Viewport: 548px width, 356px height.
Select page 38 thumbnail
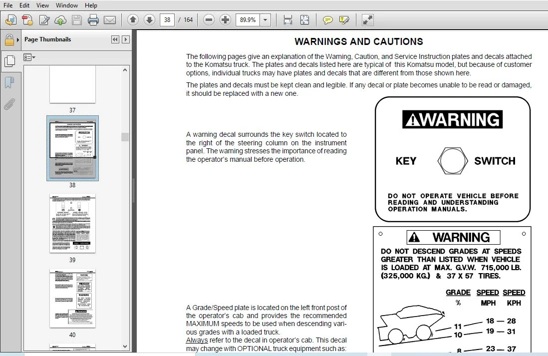[72, 148]
